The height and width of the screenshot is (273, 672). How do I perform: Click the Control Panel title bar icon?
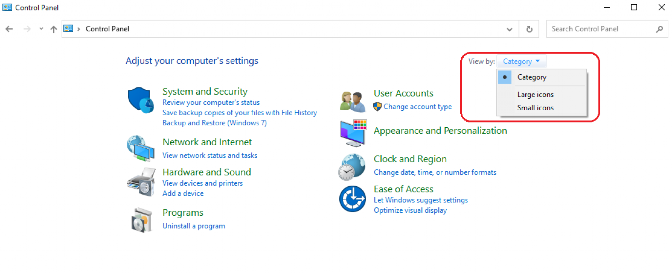point(7,7)
